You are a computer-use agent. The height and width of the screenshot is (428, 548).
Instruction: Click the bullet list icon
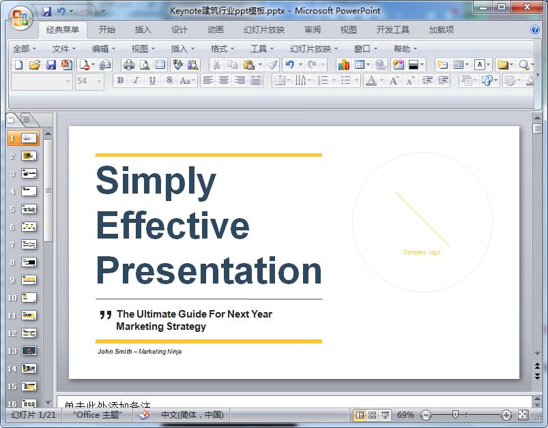click(345, 81)
